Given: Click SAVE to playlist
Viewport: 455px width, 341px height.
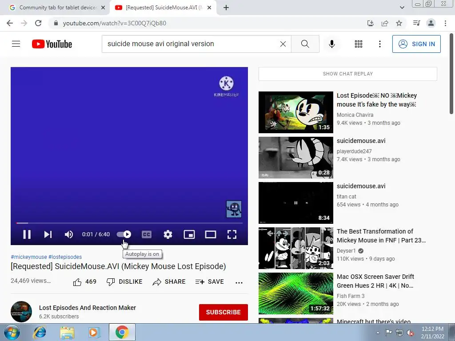Looking at the screenshot, I should point(210,282).
